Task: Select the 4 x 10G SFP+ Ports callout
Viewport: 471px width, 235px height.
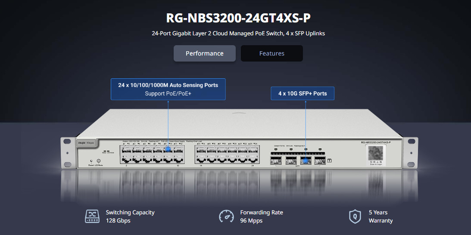Action: coord(303,93)
